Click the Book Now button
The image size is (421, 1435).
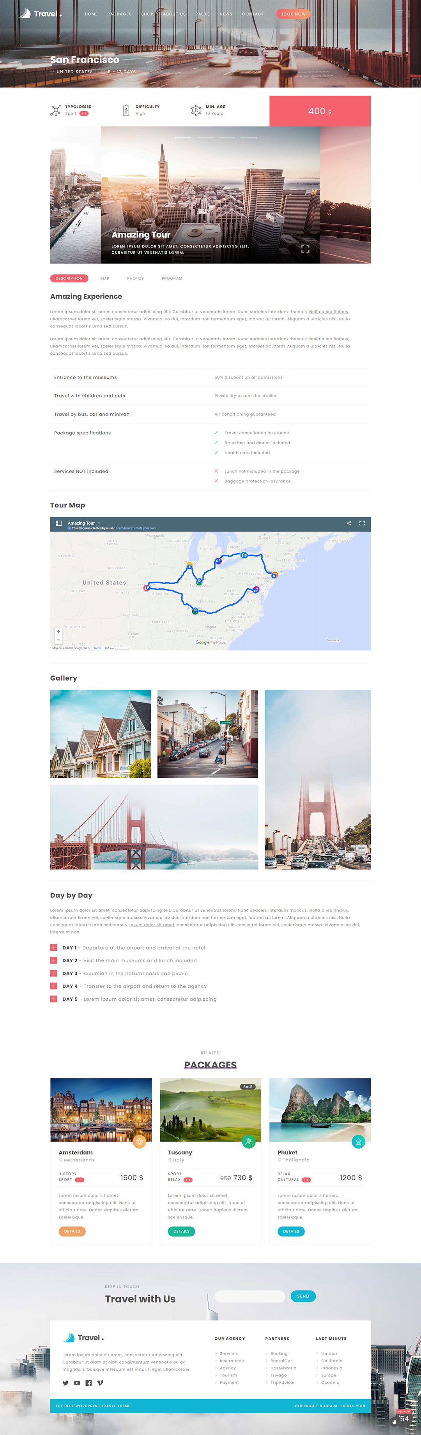pyautogui.click(x=293, y=14)
